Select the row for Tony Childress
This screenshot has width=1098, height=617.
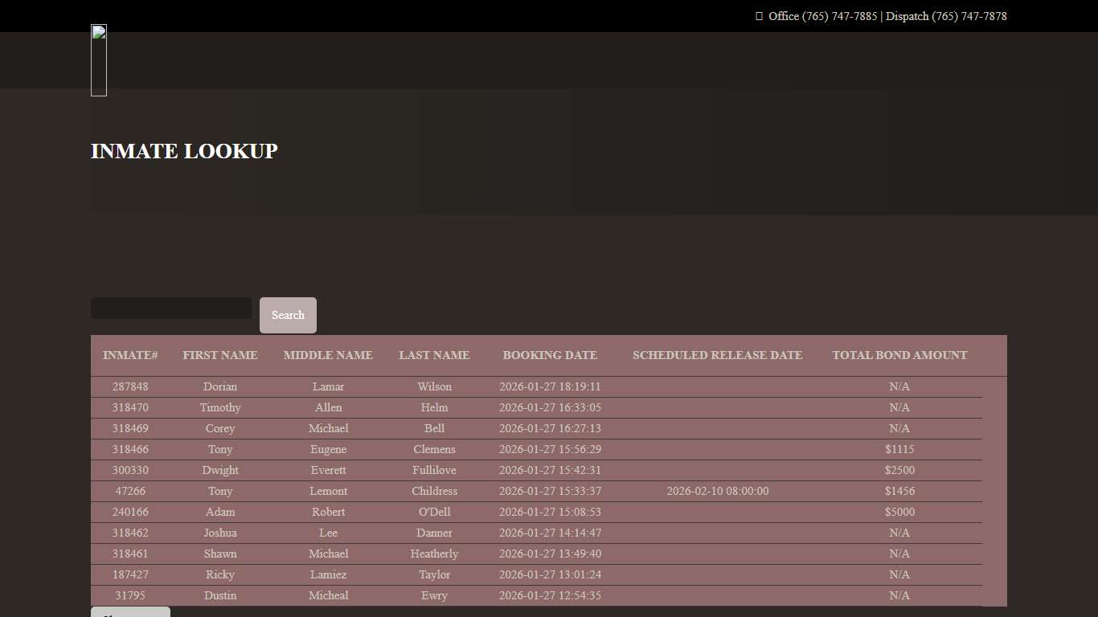434,491
